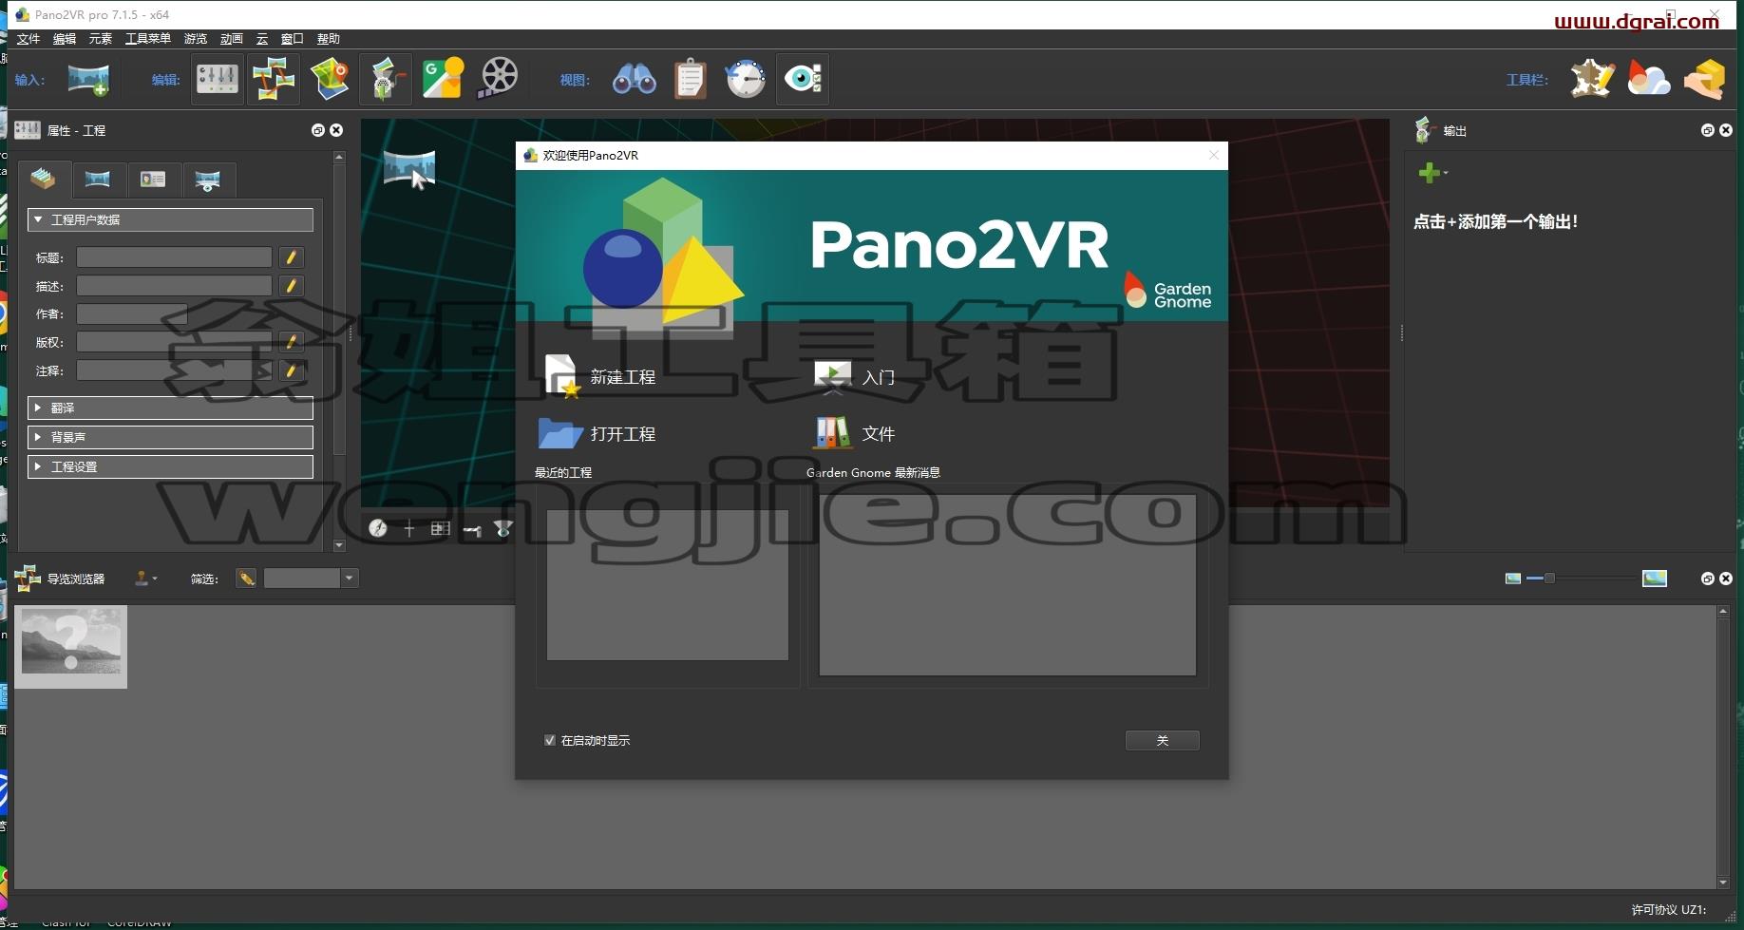Click the 关 close button in dialog

[x=1163, y=741]
